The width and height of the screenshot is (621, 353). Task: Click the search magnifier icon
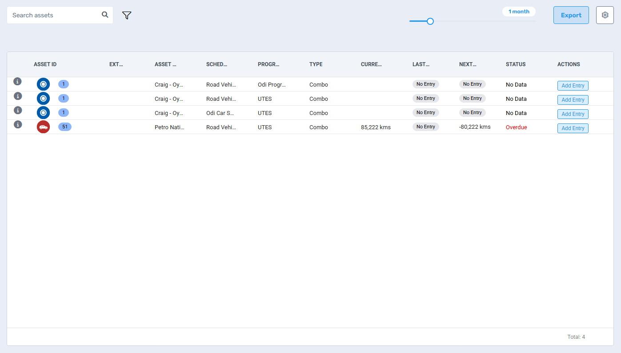tap(105, 15)
